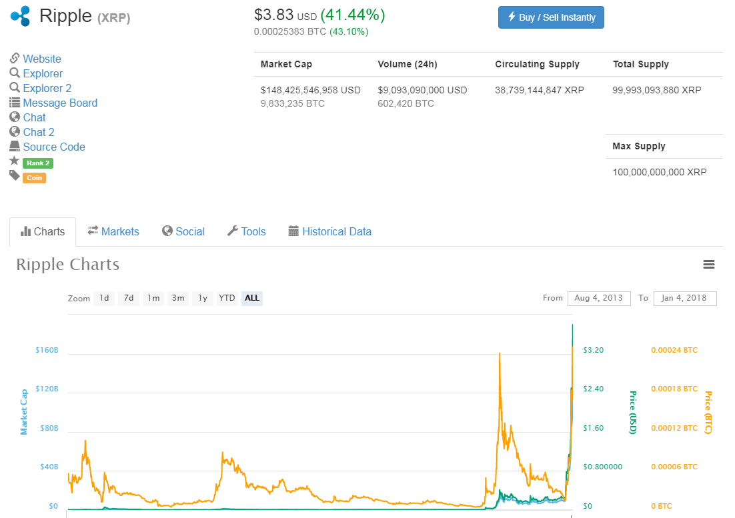
Task: Click the magnifier icon beside Explorer 2
Action: pyautogui.click(x=15, y=87)
